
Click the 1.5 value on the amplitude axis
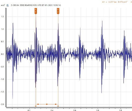tap(2, 17)
